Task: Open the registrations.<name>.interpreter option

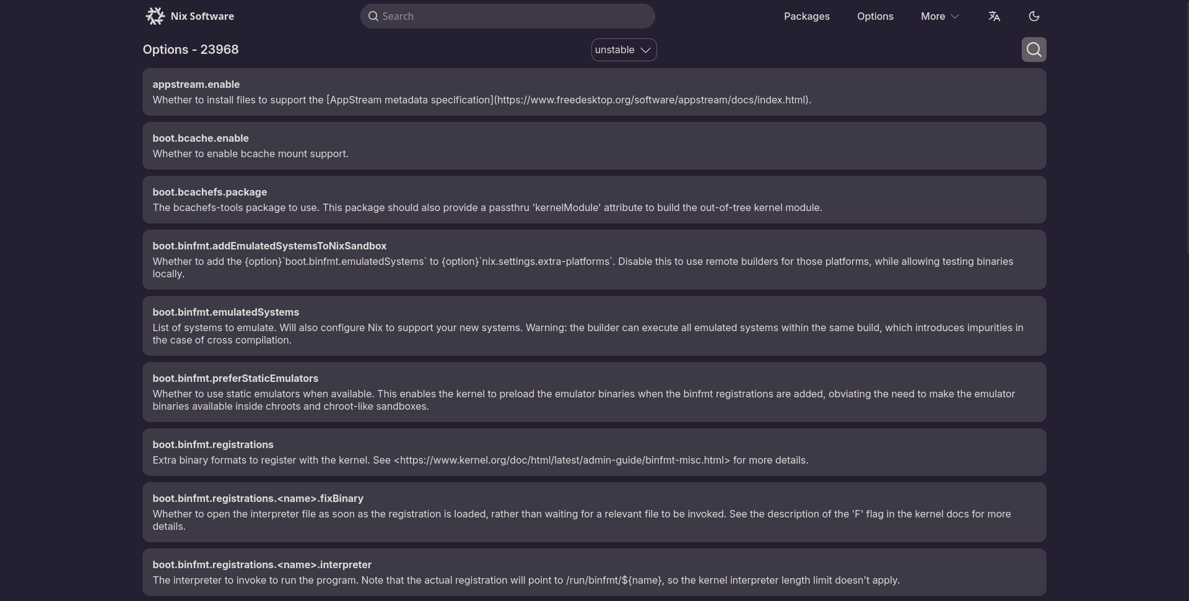Action: (x=261, y=564)
